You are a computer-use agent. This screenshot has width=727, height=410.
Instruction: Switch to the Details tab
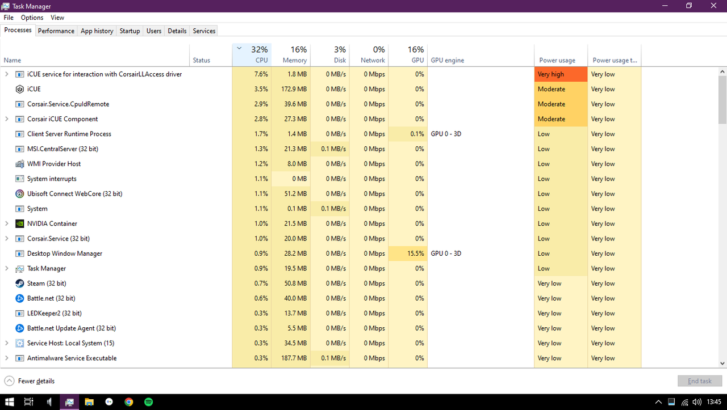[177, 31]
